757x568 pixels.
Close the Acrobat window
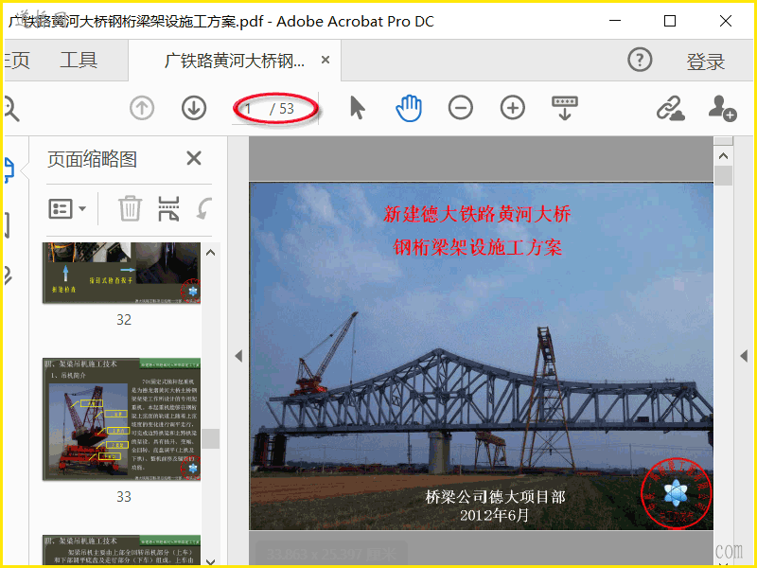[726, 21]
